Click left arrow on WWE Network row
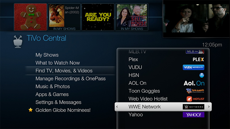Screen dimensions: 230x129 (x=117, y=107)
